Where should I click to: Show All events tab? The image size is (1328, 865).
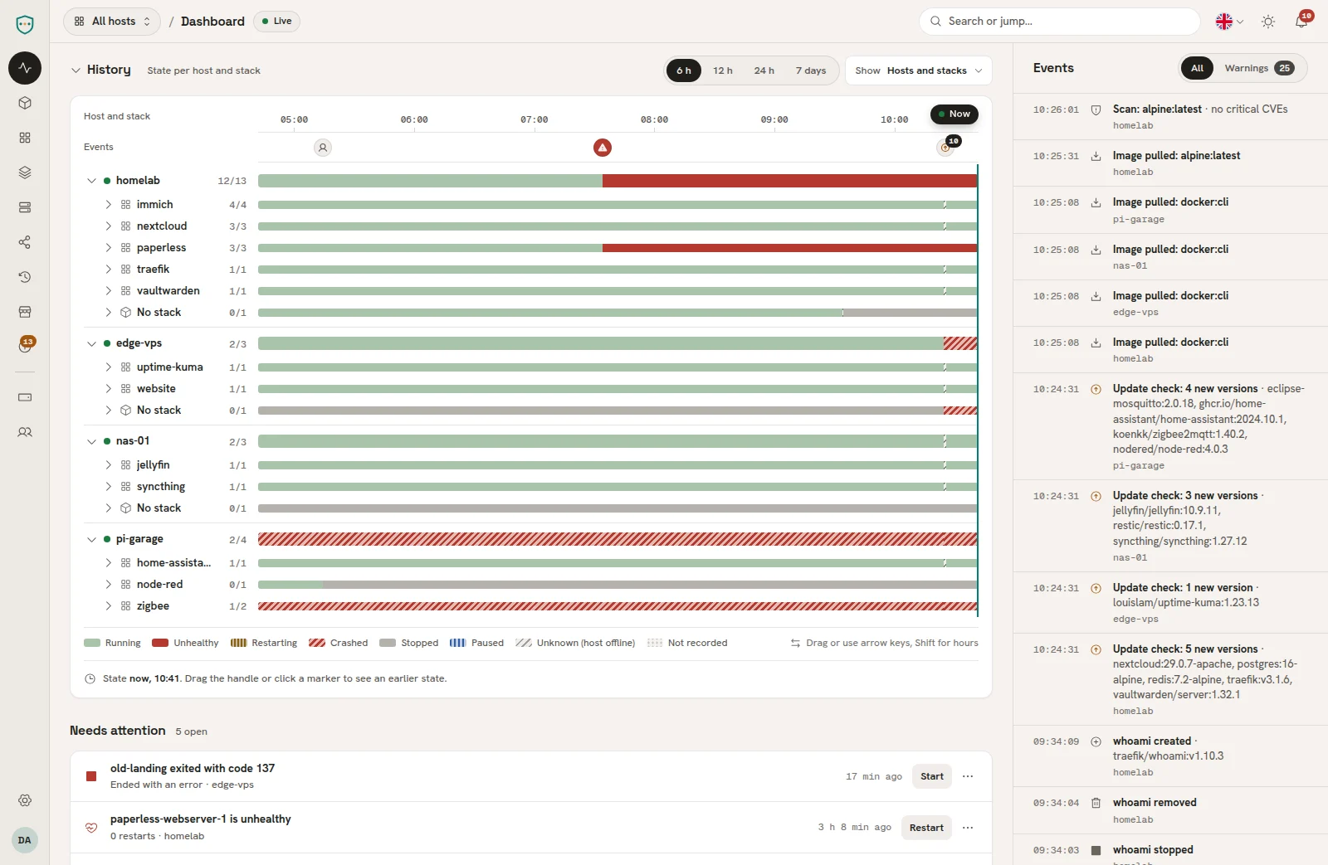[1197, 68]
